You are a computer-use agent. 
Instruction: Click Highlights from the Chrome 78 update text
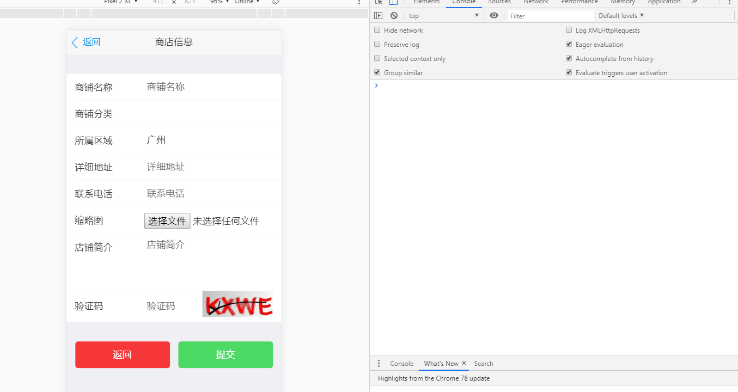click(434, 378)
